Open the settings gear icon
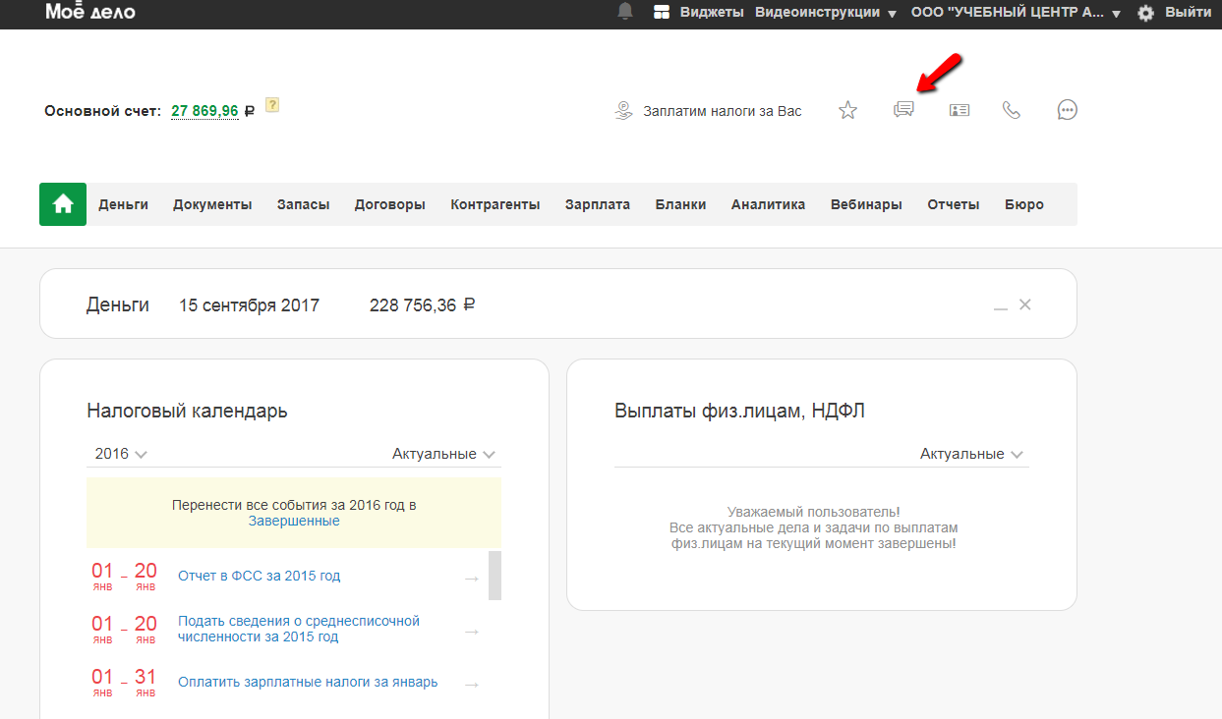This screenshot has height=719, width=1222. click(1145, 13)
